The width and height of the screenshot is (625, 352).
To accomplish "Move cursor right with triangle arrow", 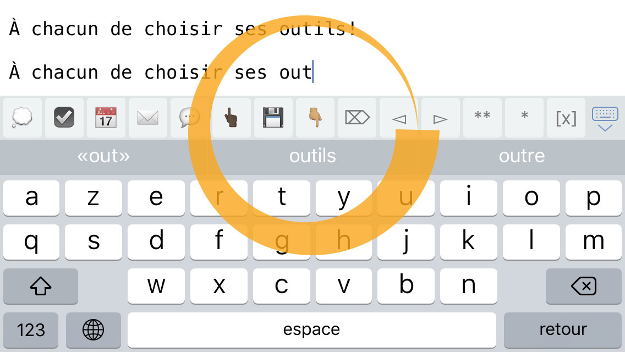I will (x=440, y=118).
